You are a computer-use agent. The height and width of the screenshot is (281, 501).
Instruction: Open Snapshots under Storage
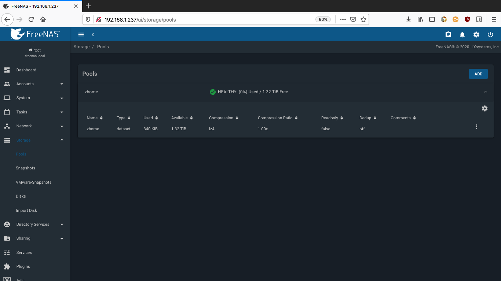25,168
